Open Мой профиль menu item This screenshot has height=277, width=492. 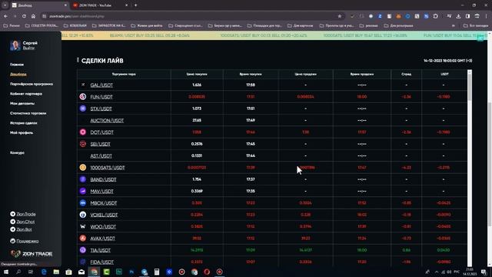pos(22,133)
